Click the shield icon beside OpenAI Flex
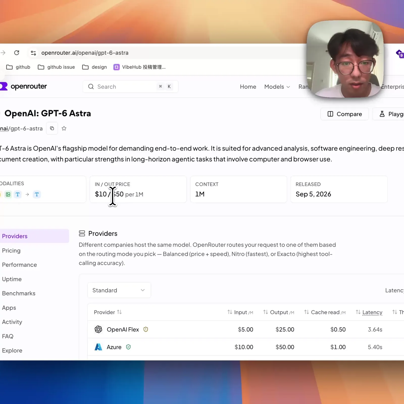404x404 pixels. 146,329
